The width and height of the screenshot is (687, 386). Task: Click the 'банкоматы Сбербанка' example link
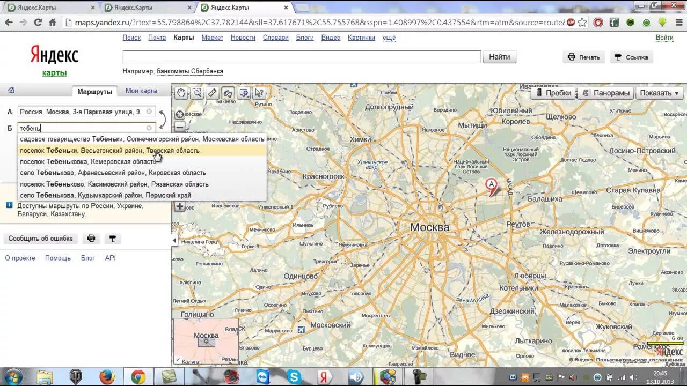point(190,71)
